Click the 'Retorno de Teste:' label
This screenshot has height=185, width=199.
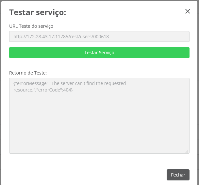click(28, 73)
